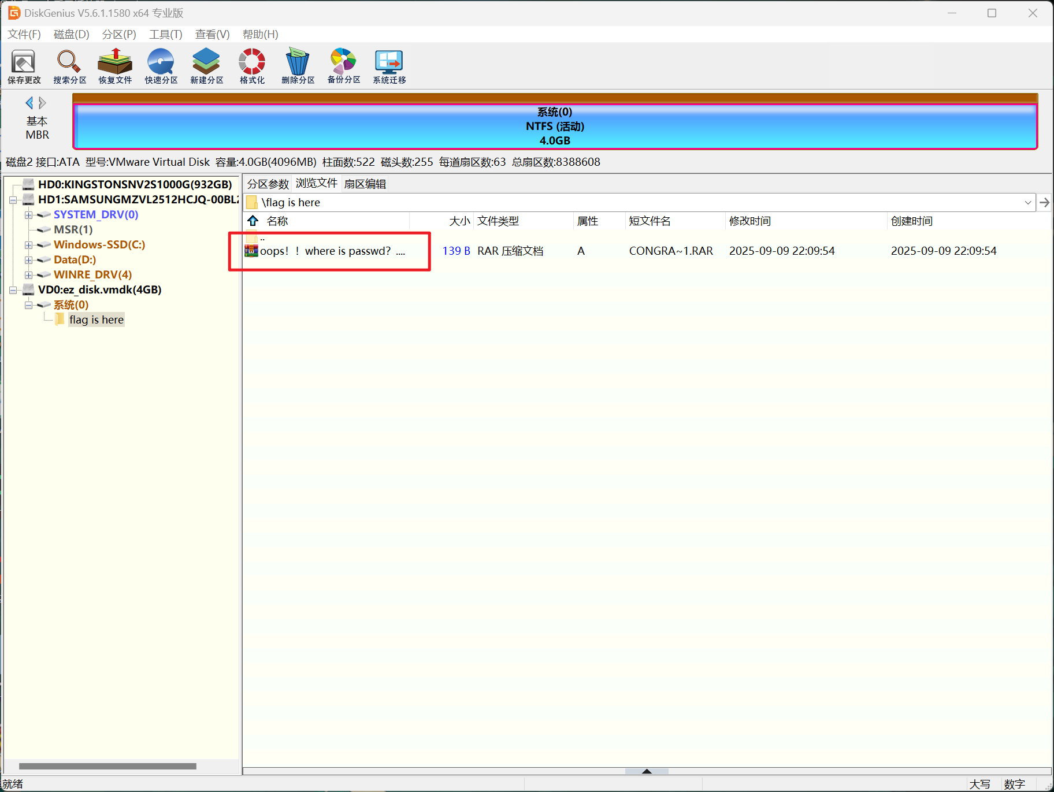This screenshot has height=792, width=1054.
Task: Go to the previous disk arrow
Action: pos(29,103)
